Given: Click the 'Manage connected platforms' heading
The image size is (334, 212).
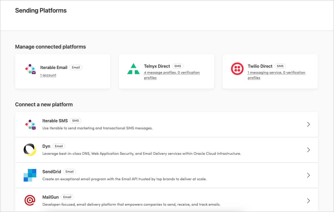Looking at the screenshot, I should tap(50, 47).
